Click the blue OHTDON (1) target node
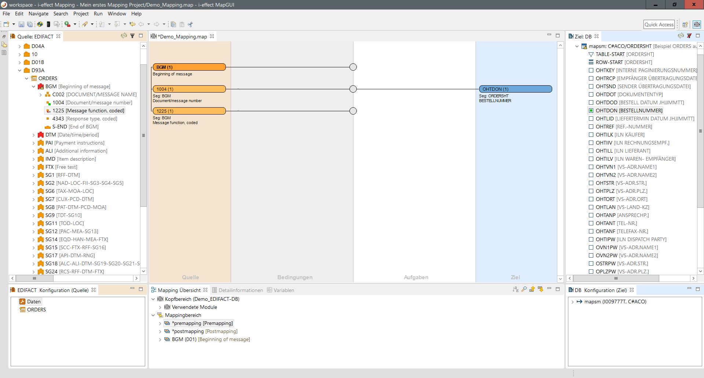Screen dimensions: 704x378 pyautogui.click(x=515, y=89)
